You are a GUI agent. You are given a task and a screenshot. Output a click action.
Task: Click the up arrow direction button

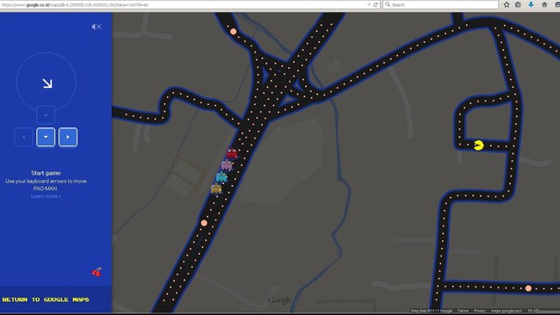point(46,114)
